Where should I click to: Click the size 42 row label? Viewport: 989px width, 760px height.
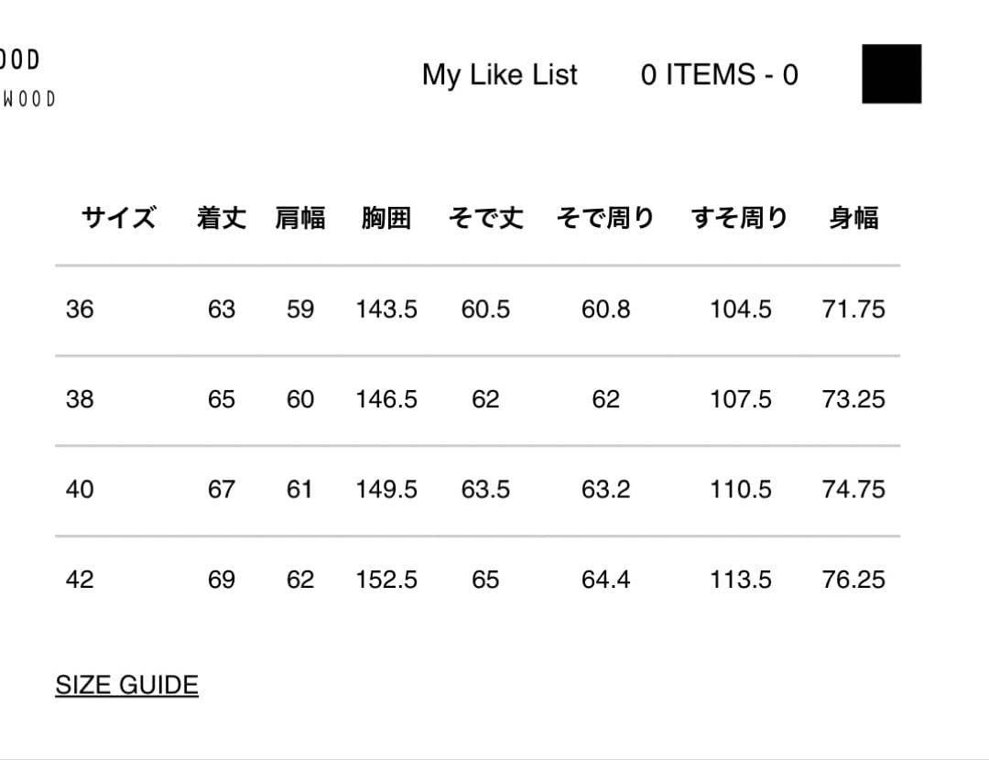point(80,580)
